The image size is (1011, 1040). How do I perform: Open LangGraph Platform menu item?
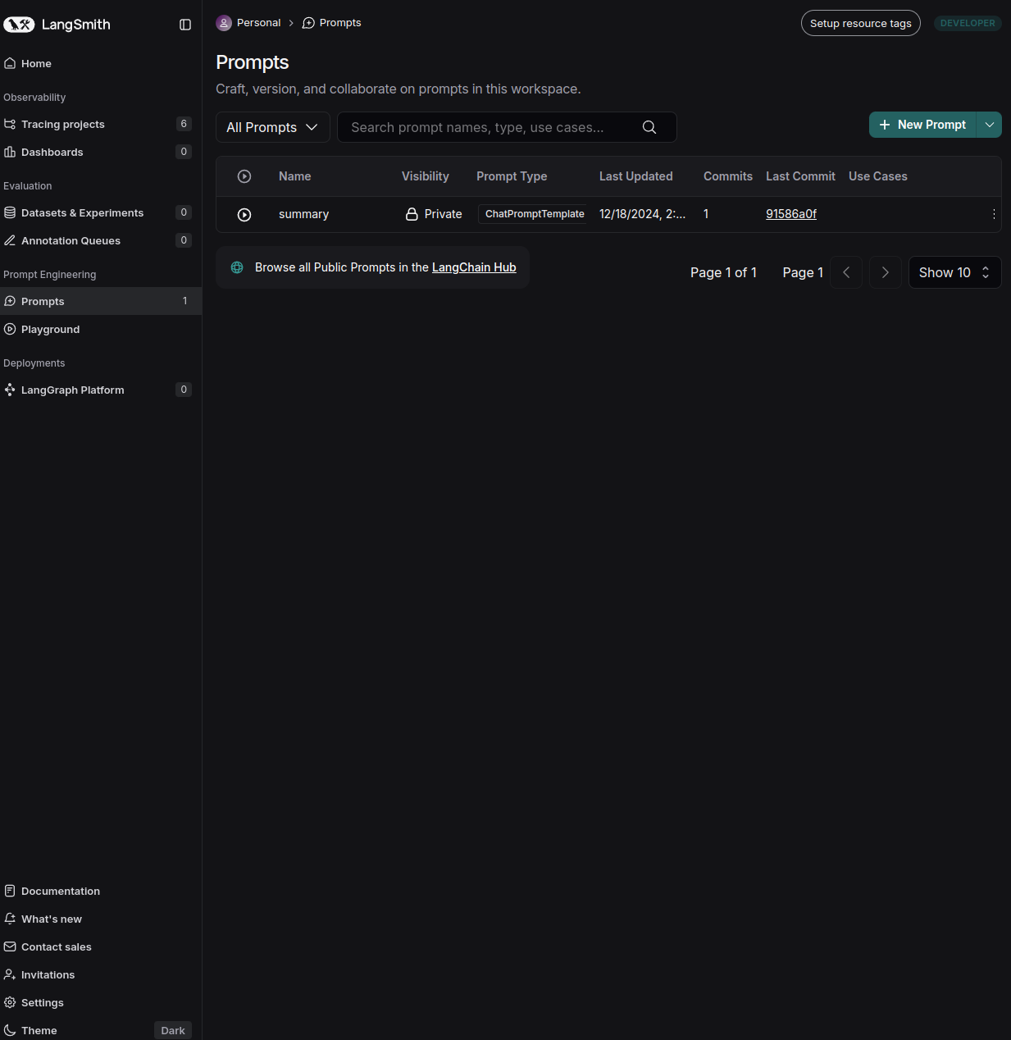[101, 390]
